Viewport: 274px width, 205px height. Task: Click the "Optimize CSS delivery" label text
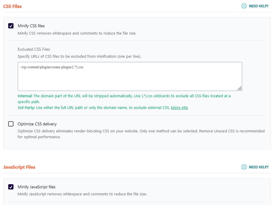[37, 124]
